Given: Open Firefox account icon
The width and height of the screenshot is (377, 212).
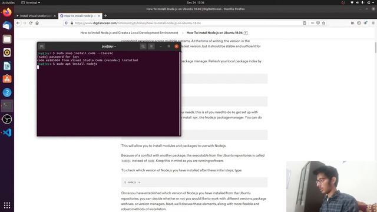Looking at the screenshot, I should coord(365,23).
